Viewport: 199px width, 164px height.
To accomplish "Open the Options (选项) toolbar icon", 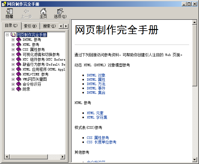I will coord(60,11).
